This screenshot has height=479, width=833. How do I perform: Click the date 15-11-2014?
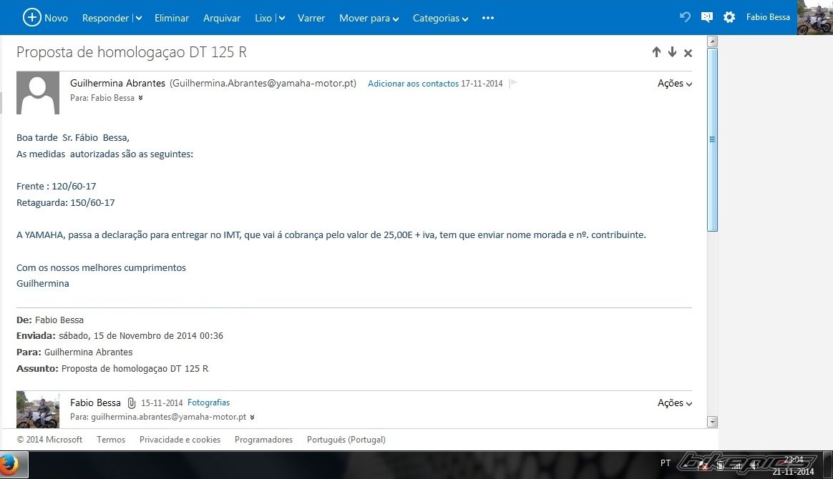pyautogui.click(x=162, y=403)
